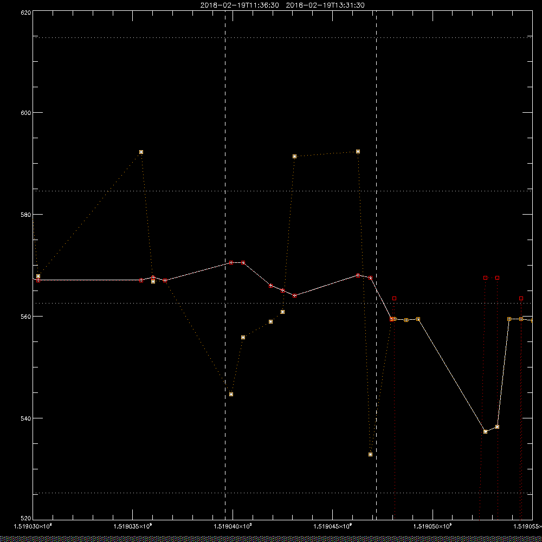Click the first vertical dashed time marker
The height and width of the screenshot is (542, 542).
click(225, 265)
